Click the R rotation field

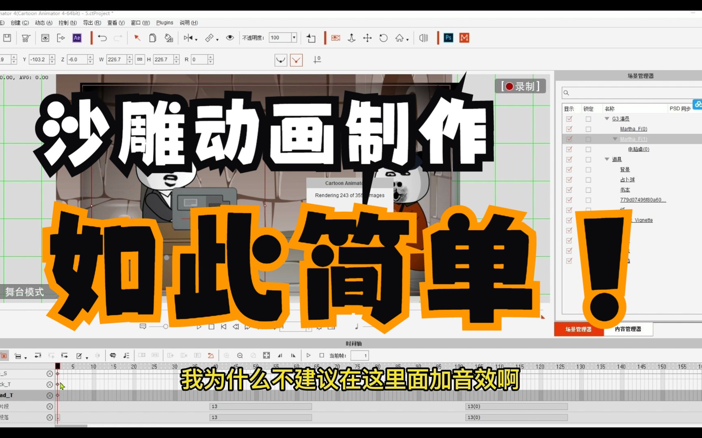tap(199, 59)
